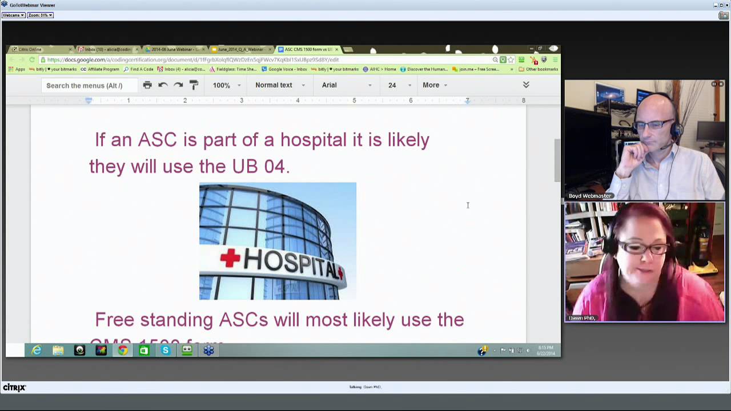
Task: Open the Webcams dropdown
Action: coord(14,15)
